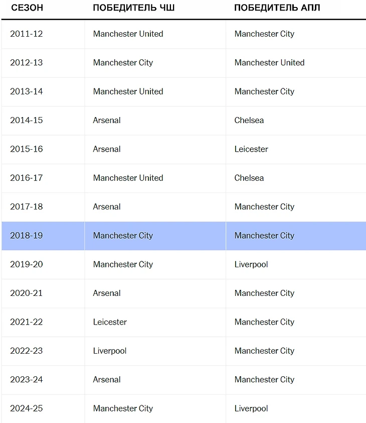Select the 2012-13 season cell
The height and width of the screenshot is (423, 366).
click(x=27, y=63)
